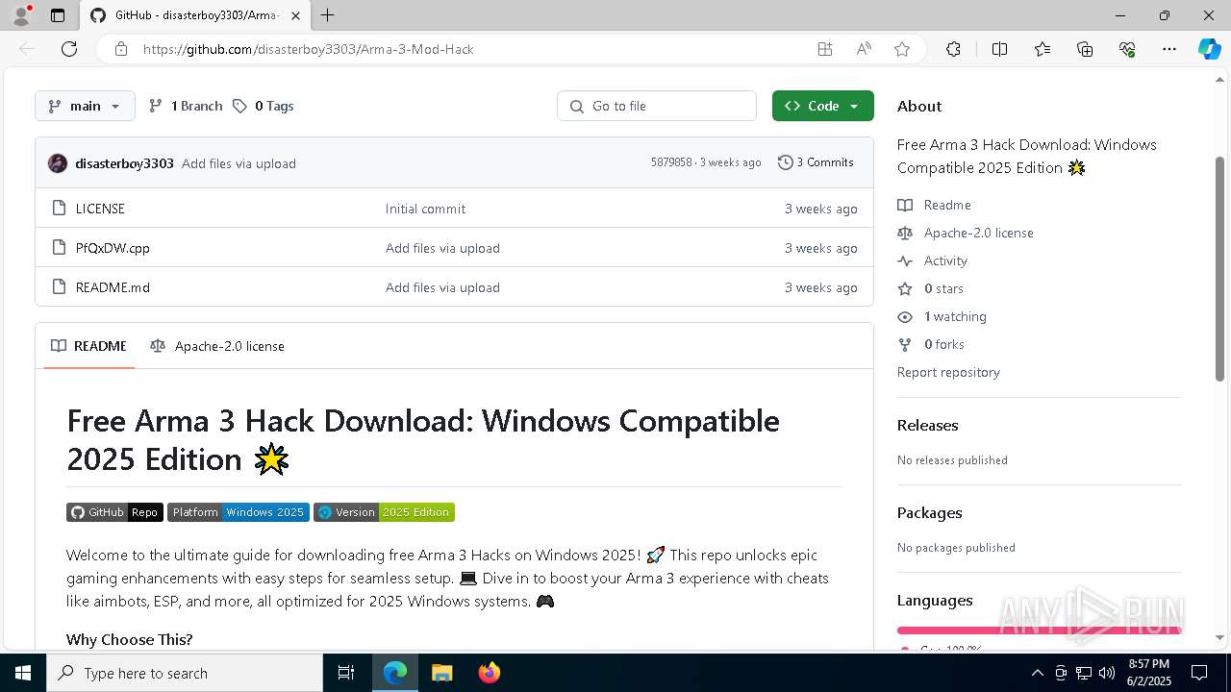Open Task View on taskbar
The height and width of the screenshot is (692, 1231).
click(x=346, y=673)
